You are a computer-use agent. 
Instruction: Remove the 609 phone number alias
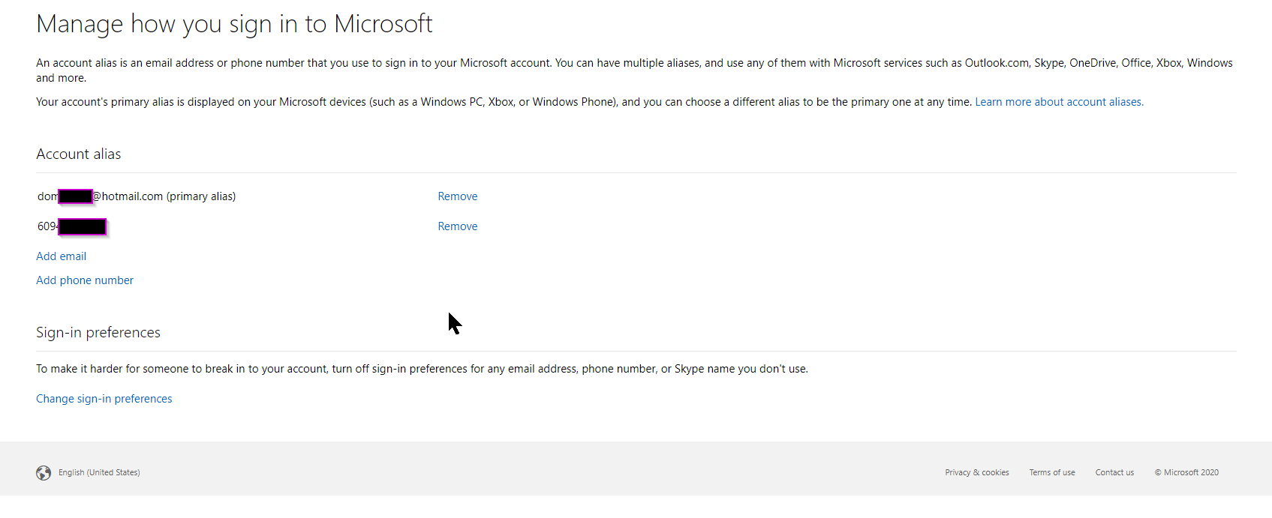[458, 226]
